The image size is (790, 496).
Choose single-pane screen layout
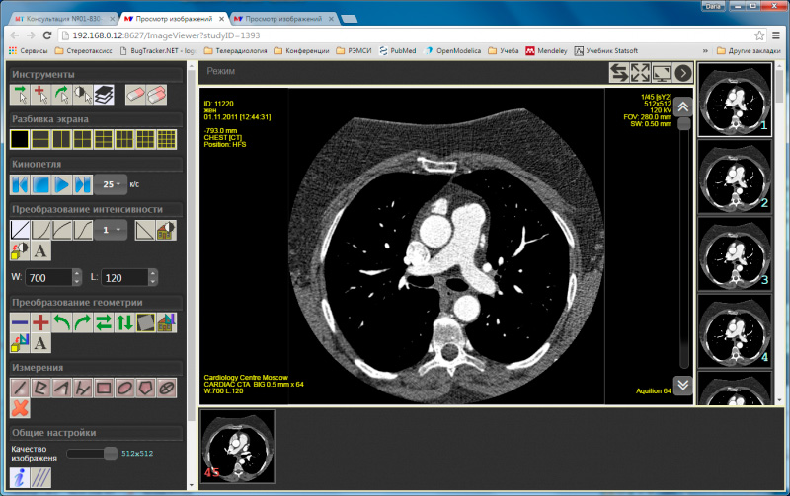click(20, 139)
